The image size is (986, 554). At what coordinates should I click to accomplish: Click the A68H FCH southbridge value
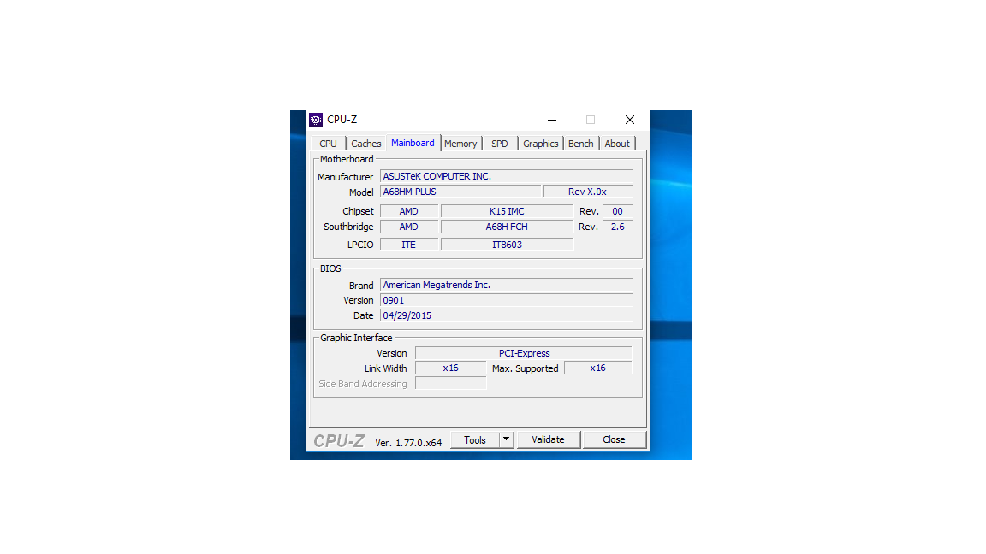(x=507, y=227)
